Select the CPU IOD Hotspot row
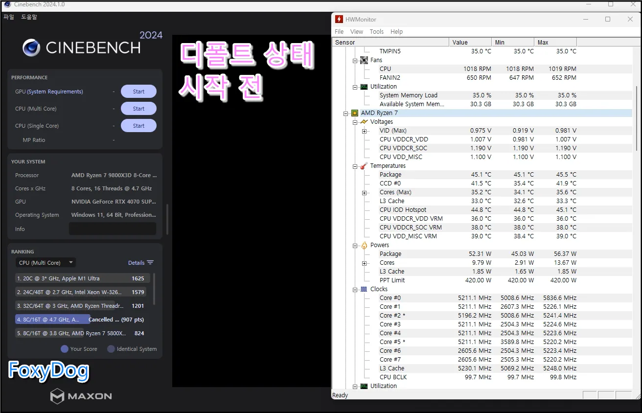Screen dimensions: 642x413 click(x=482, y=210)
